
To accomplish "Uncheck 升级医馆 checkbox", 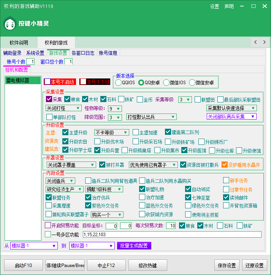I will (x=184, y=150).
